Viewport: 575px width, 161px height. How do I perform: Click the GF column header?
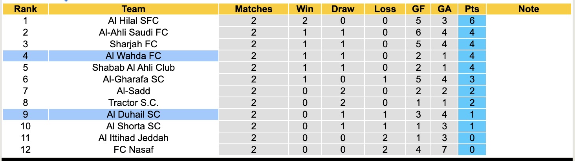click(419, 9)
